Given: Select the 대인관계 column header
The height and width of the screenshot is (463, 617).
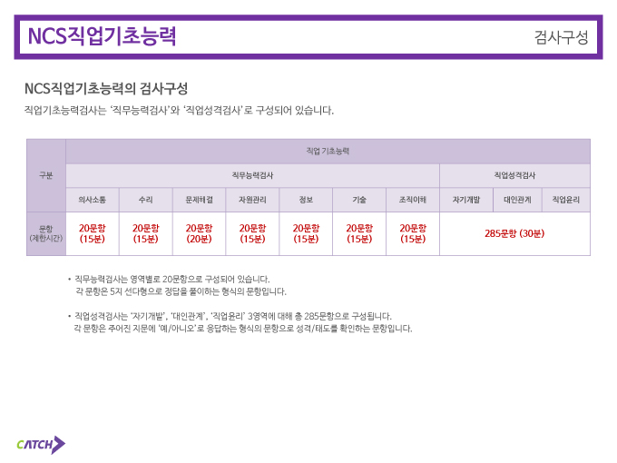Looking at the screenshot, I should point(517,200).
